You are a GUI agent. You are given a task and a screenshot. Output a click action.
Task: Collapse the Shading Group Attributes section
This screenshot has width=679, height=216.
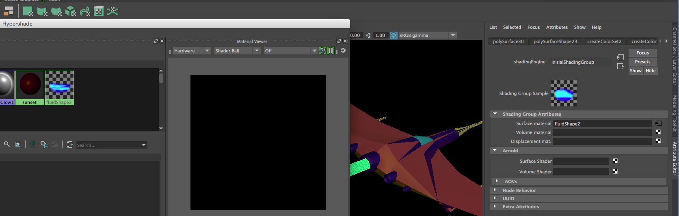click(495, 114)
